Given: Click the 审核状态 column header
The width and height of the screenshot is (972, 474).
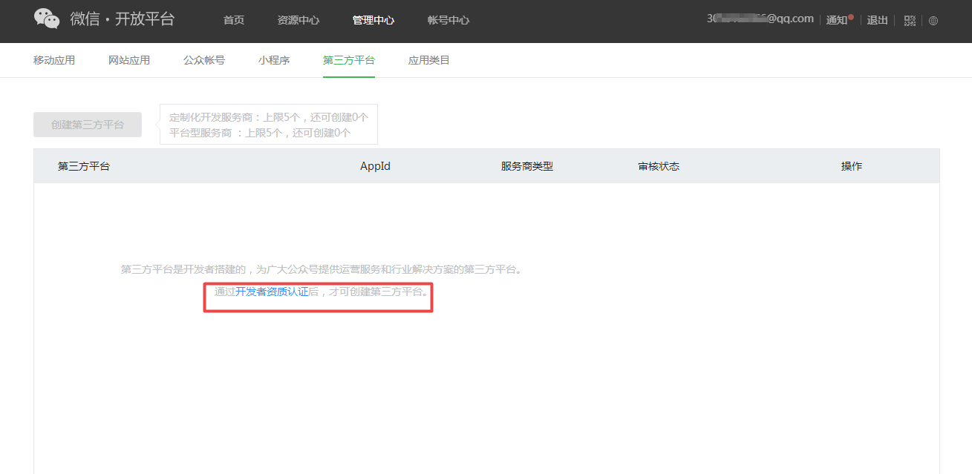Looking at the screenshot, I should [659, 166].
